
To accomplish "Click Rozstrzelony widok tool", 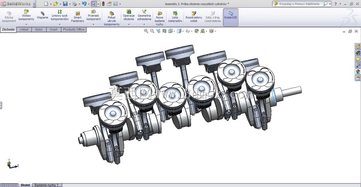I will click(194, 17).
